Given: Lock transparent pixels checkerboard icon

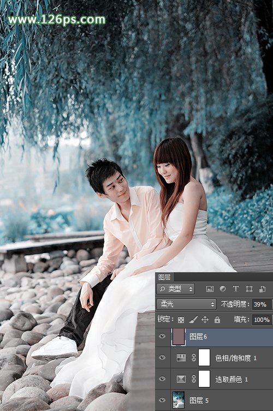Looking at the screenshot, I should click(x=181, y=320).
